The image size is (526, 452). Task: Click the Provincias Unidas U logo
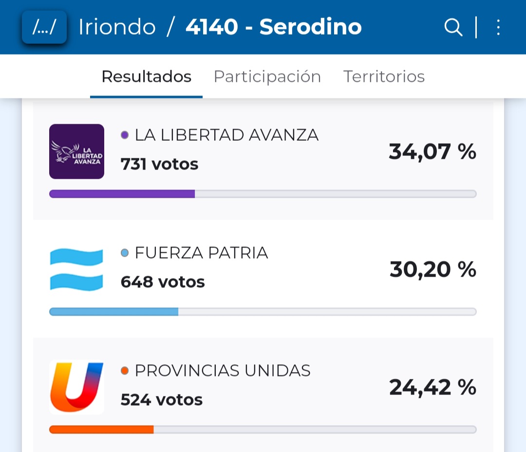(x=76, y=387)
